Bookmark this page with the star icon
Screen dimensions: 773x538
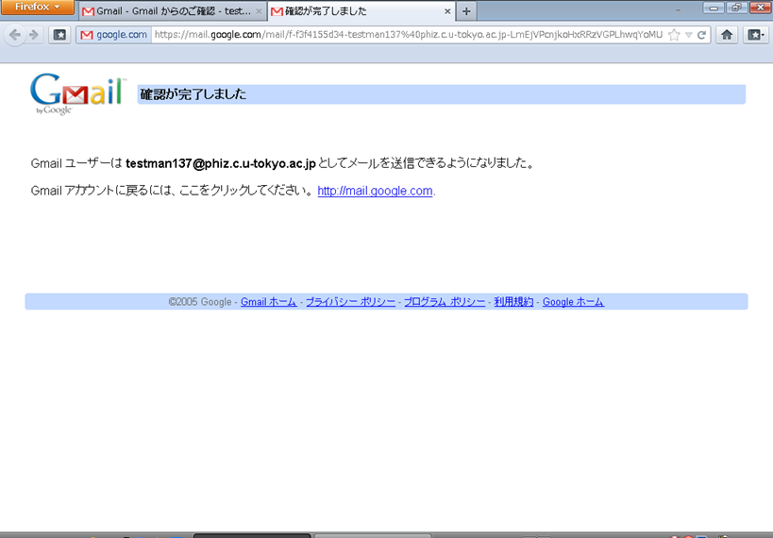pos(674,35)
